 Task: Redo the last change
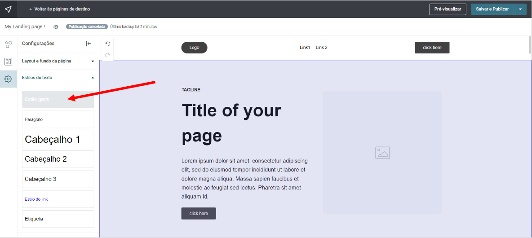[x=107, y=55]
